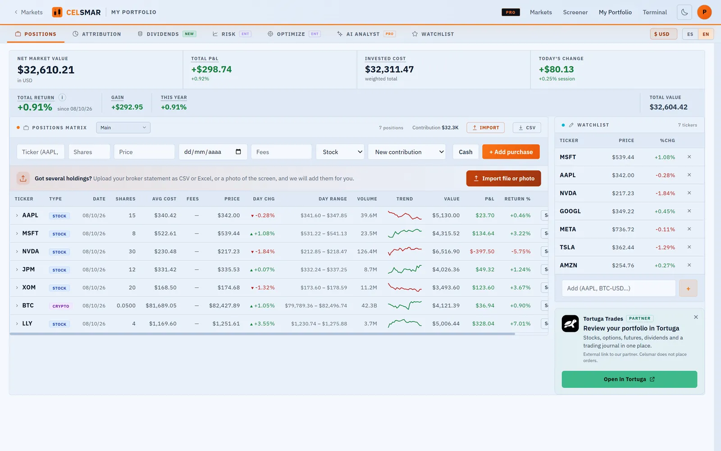Click the horizontal table scrollbar
The width and height of the screenshot is (721, 451).
click(262, 334)
